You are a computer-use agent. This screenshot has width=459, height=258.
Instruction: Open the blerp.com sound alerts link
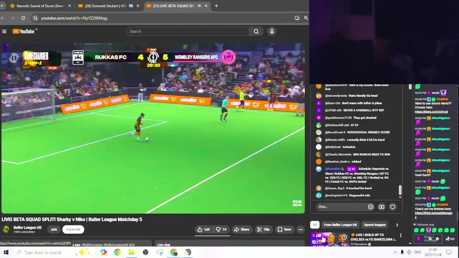click(431, 112)
